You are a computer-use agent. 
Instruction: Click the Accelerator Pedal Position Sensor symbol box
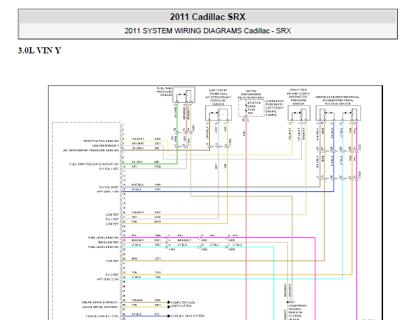click(x=338, y=113)
